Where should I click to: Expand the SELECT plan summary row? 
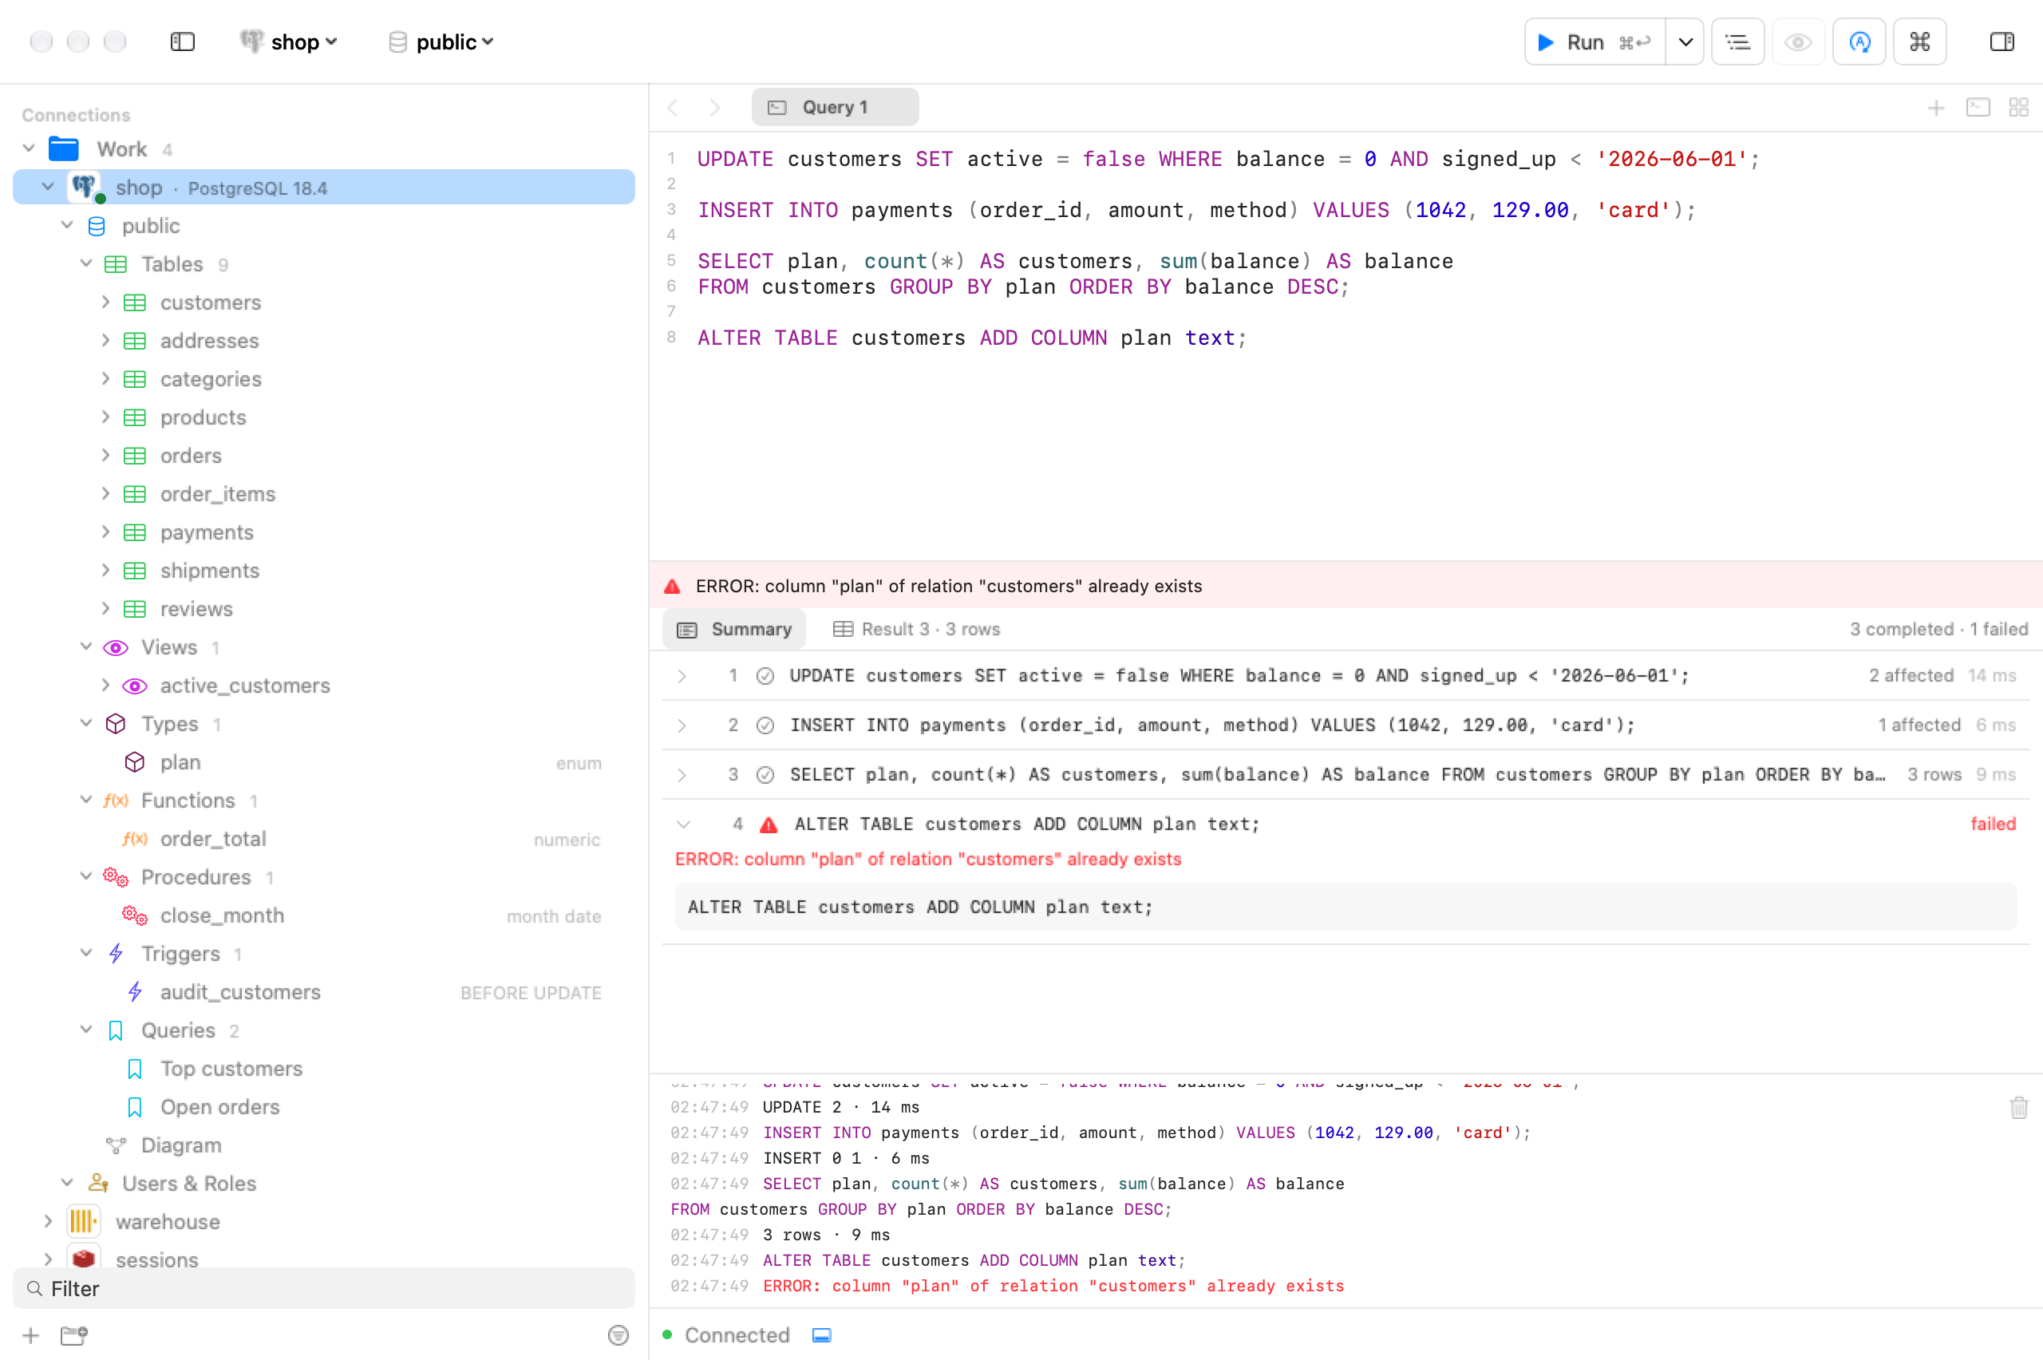[682, 774]
